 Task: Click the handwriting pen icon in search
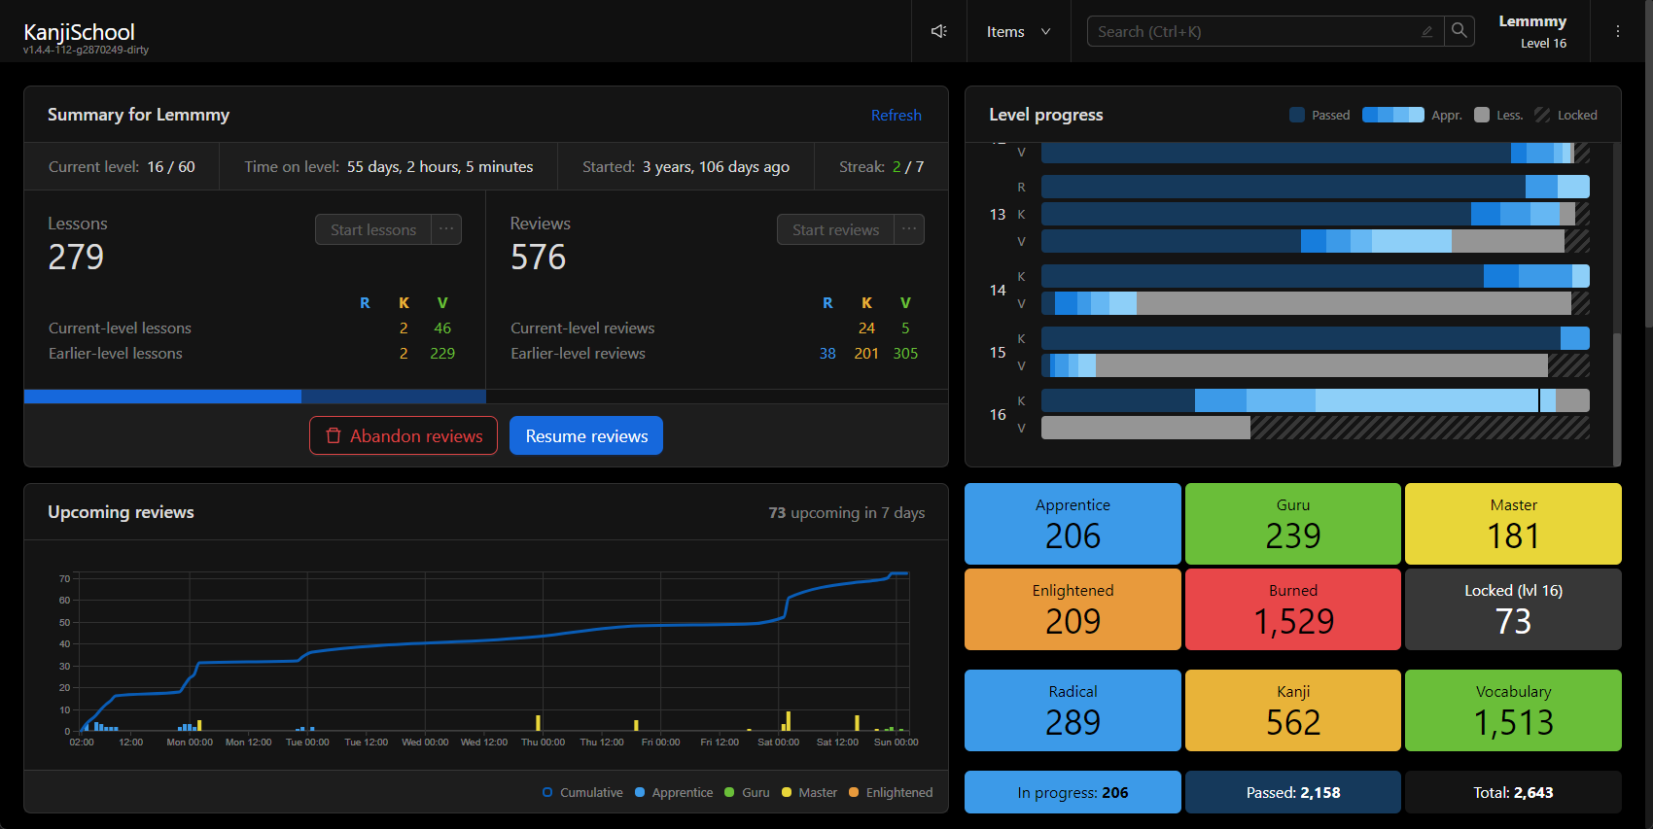[1426, 31]
